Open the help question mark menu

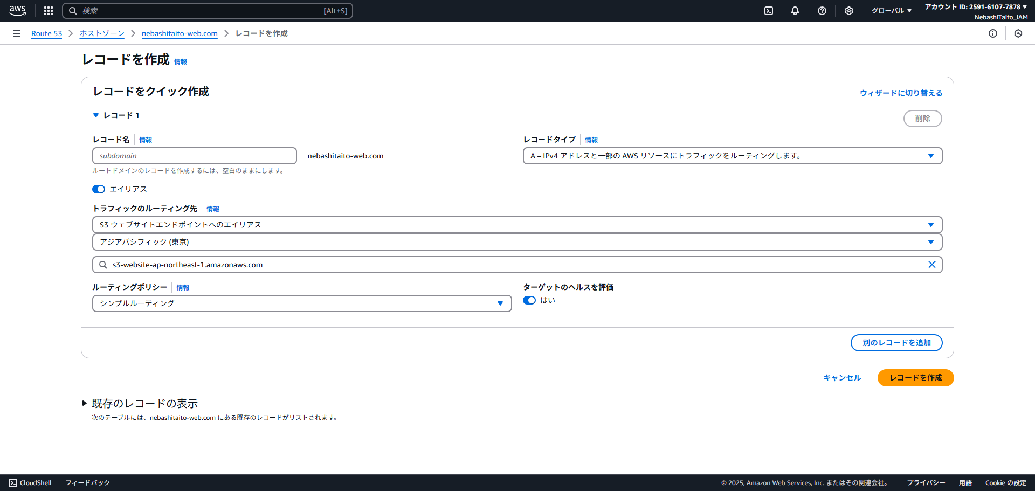(x=822, y=11)
